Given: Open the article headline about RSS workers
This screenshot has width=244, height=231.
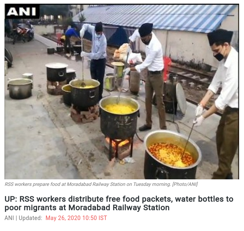Looking at the screenshot, I should pyautogui.click(x=119, y=203).
